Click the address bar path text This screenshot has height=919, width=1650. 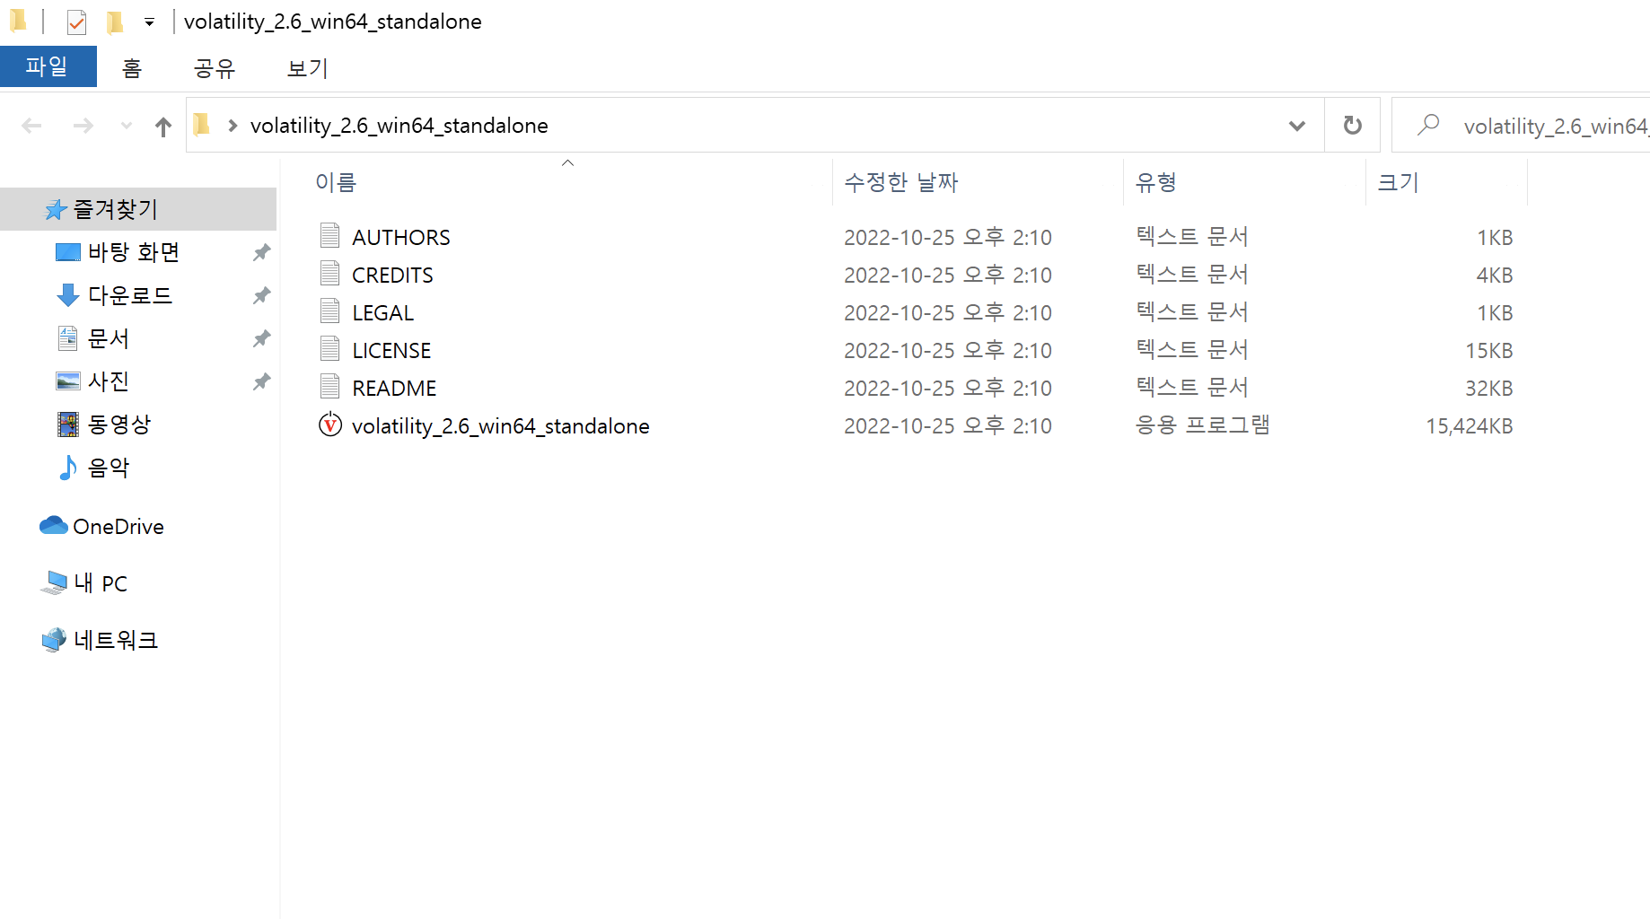(399, 126)
